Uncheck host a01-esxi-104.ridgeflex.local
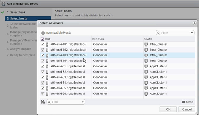 (x=42, y=61)
